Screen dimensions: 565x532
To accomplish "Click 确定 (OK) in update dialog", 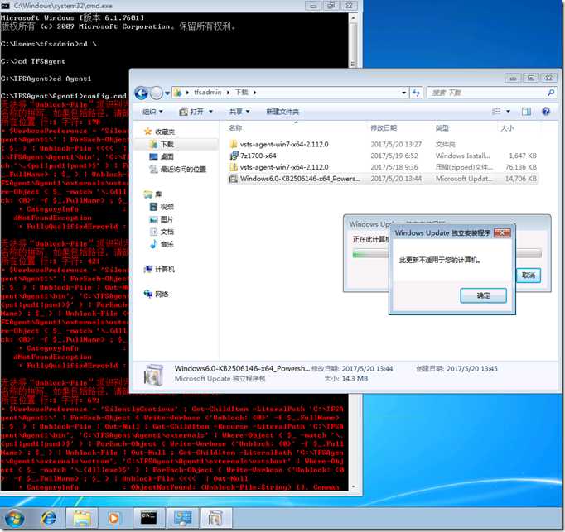I will [483, 295].
